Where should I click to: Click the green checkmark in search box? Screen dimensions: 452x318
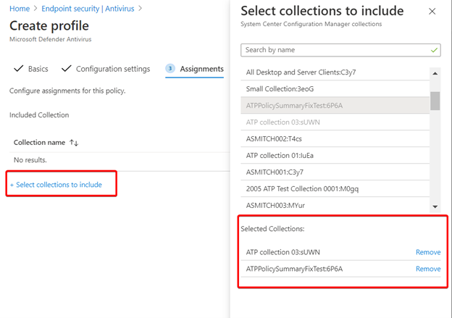434,50
